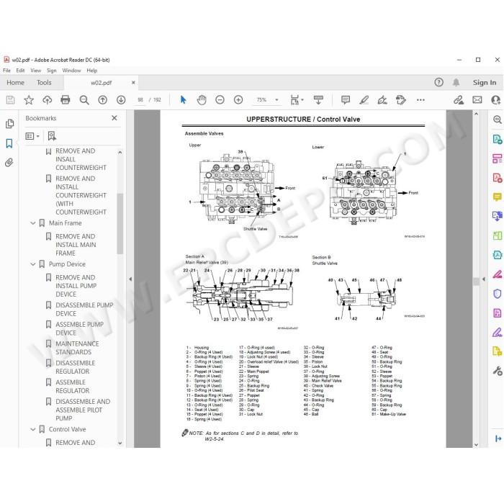The height and width of the screenshot is (504, 504).
Task: Open search enhance tool in right pane
Action: pos(498,120)
